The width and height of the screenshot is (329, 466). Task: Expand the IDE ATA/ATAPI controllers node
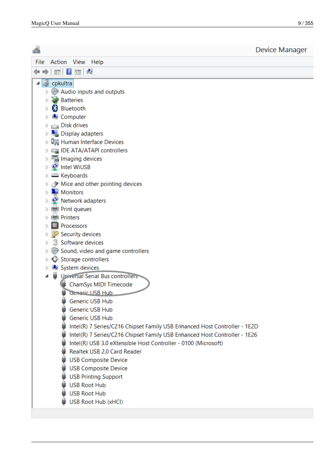pos(47,151)
